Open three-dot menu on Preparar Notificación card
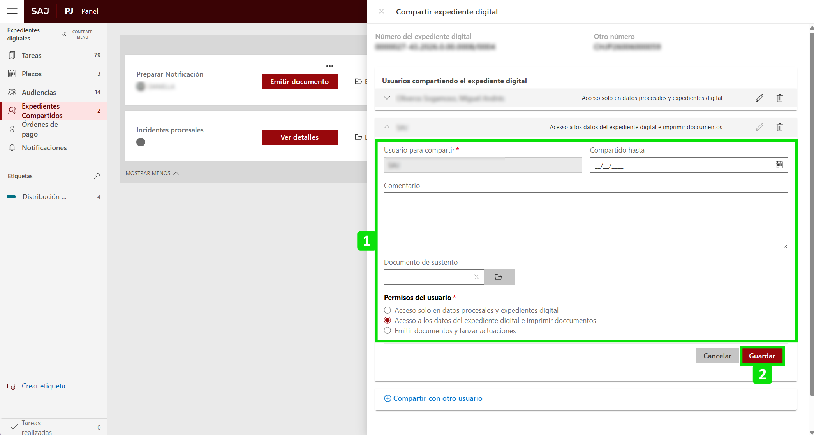The image size is (814, 435). (x=329, y=66)
